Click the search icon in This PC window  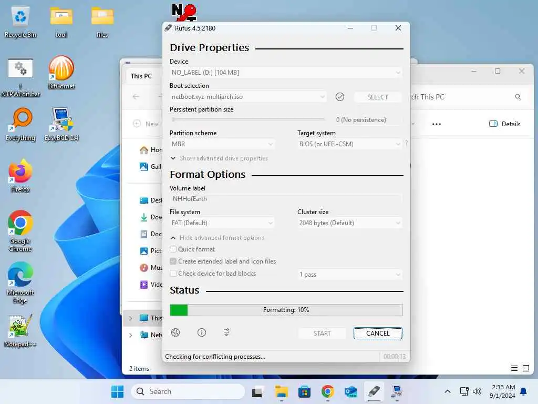pos(518,97)
